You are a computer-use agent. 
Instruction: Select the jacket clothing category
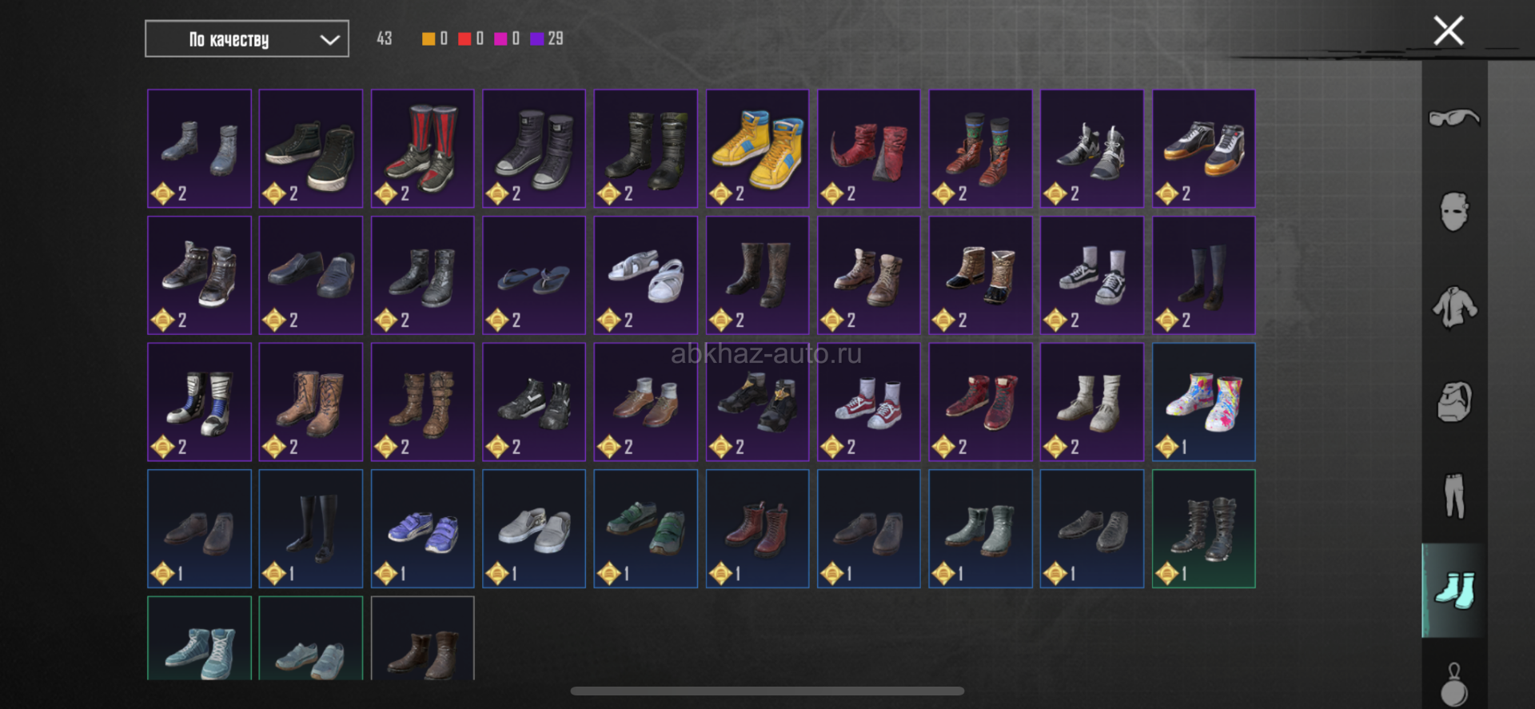(1454, 307)
